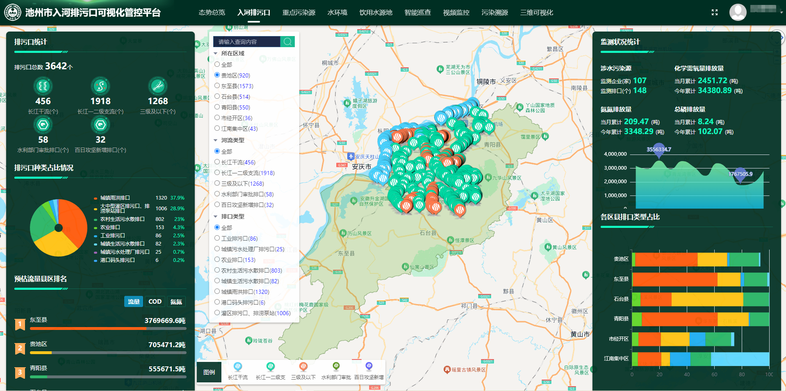Click the 百日攻坚新增排口 32 icon
Image resolution: width=786 pixels, height=391 pixels.
(x=100, y=125)
